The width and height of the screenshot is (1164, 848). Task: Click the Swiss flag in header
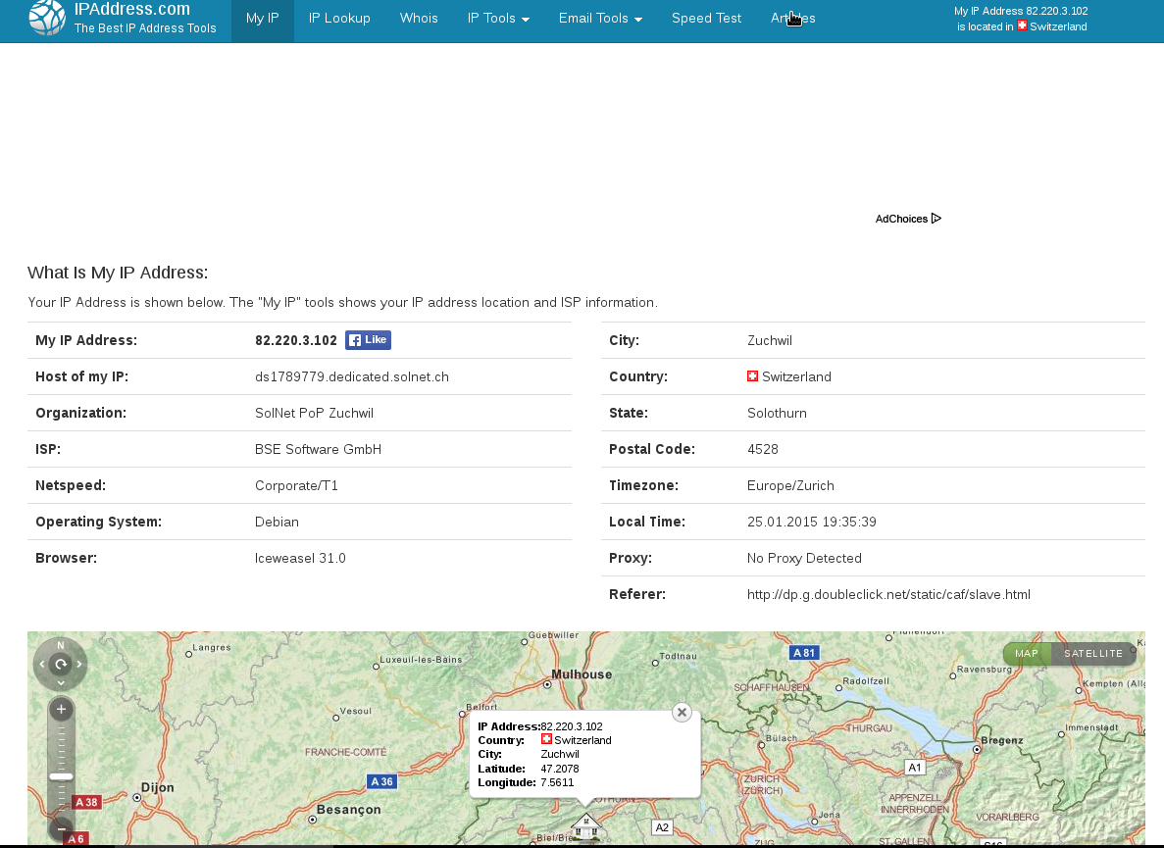tap(1022, 25)
